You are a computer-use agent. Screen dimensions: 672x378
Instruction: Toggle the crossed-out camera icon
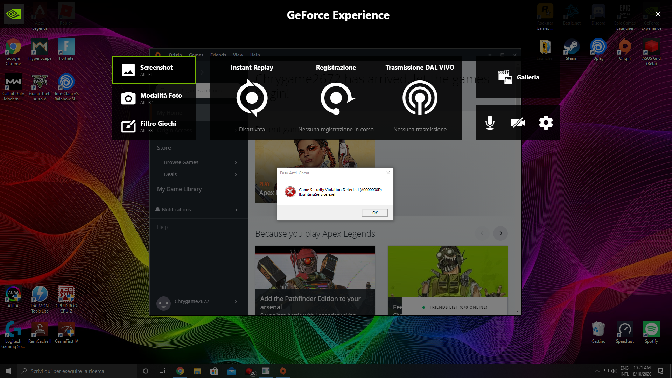(518, 122)
